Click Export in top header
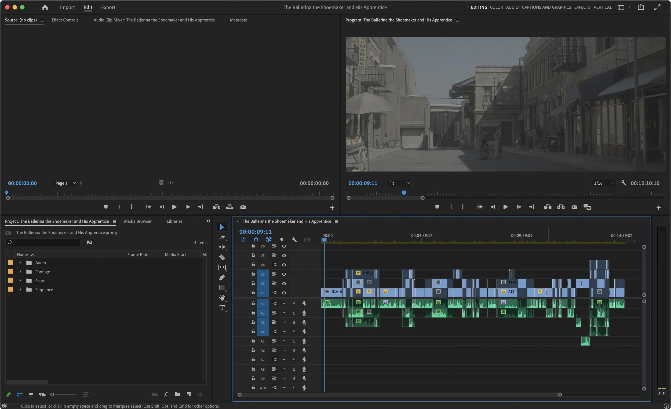Viewport: 671px width, 409px height. point(108,7)
